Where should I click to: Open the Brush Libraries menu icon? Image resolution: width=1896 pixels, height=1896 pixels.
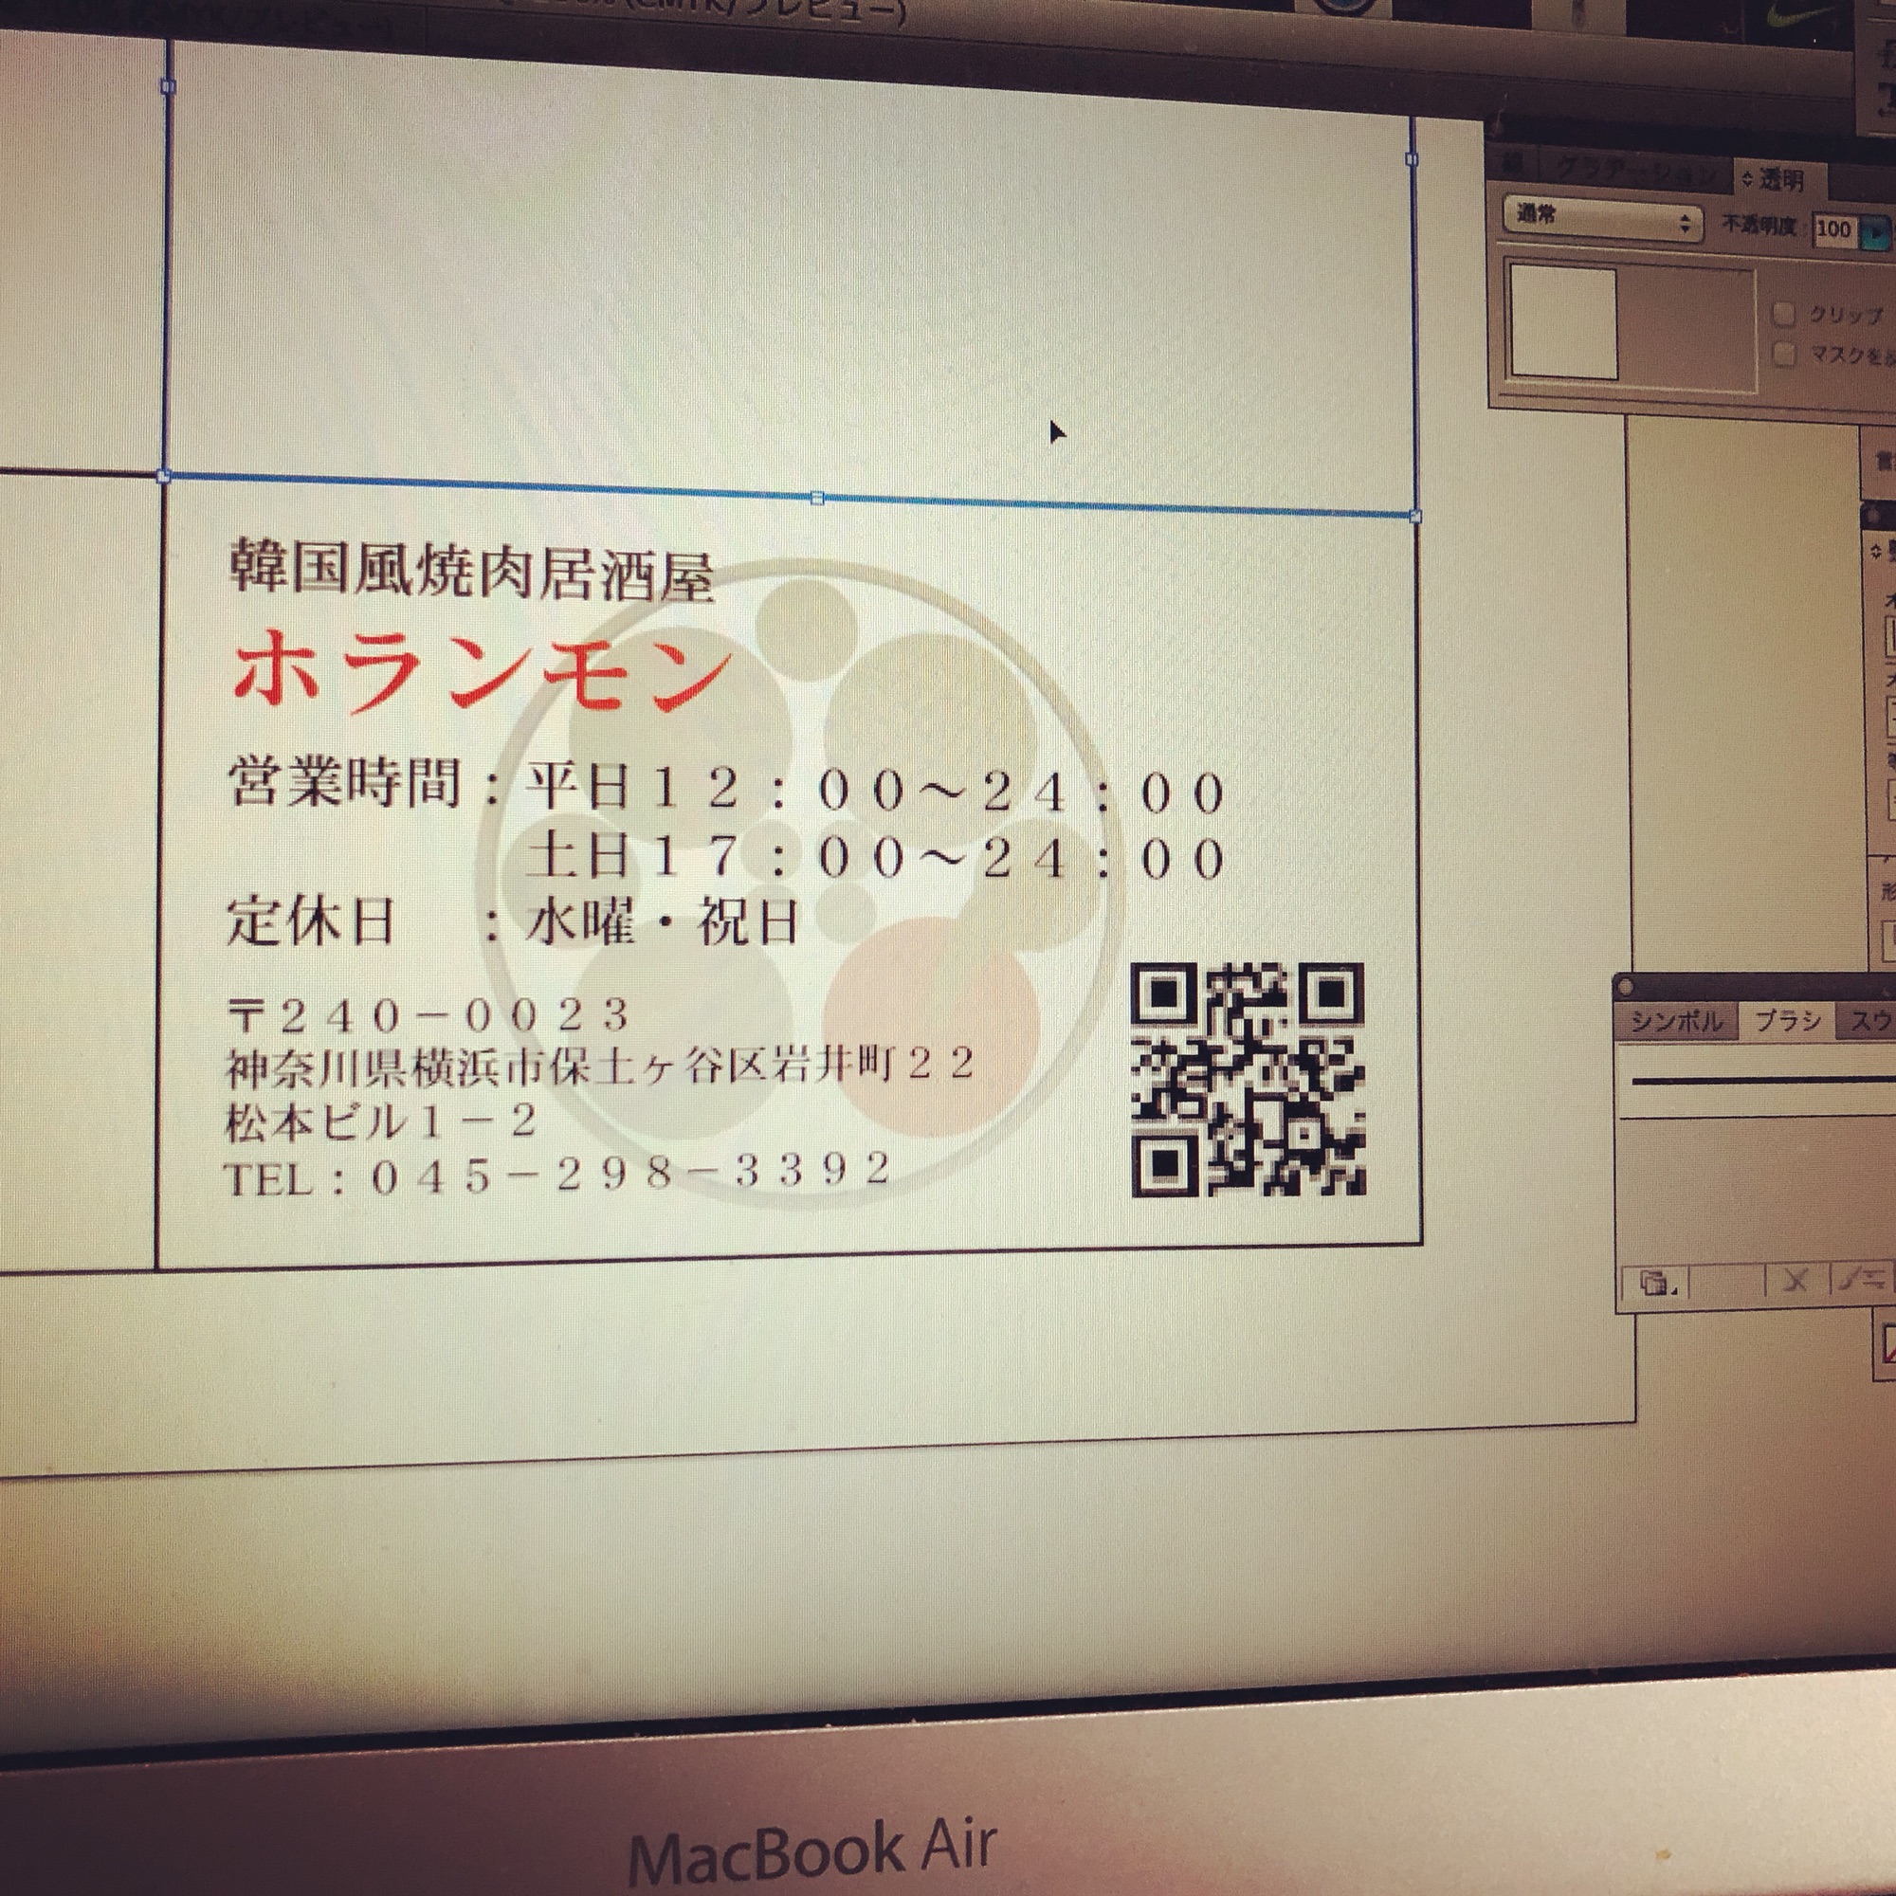click(1656, 1283)
